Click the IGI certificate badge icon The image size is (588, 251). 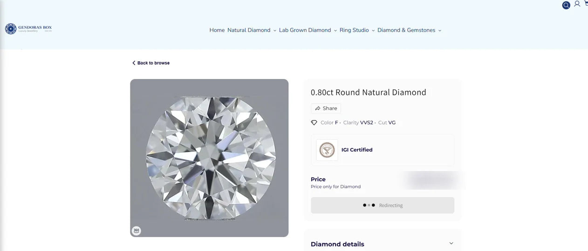click(x=327, y=150)
